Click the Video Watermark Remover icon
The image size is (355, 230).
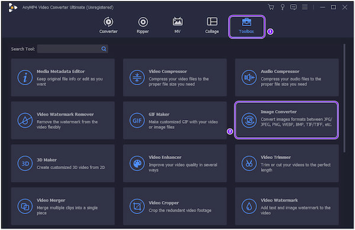pos(25,120)
